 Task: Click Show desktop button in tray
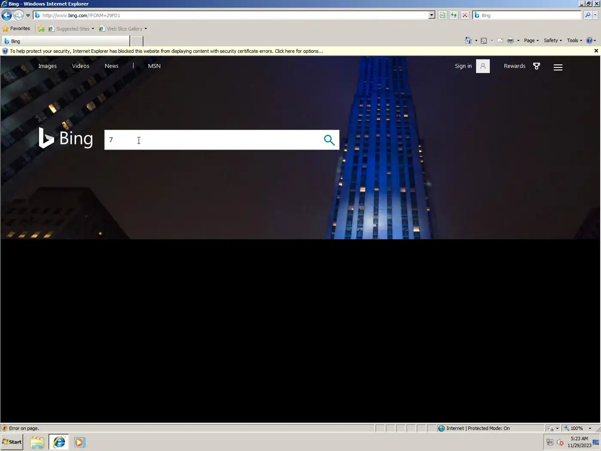[x=597, y=442]
